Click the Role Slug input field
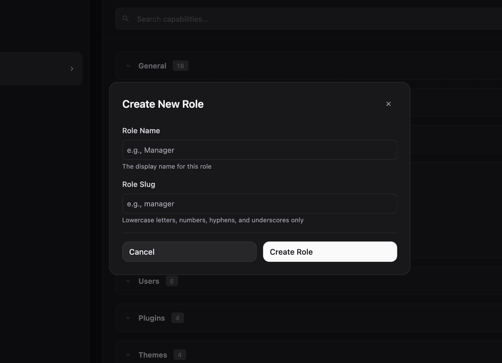The height and width of the screenshot is (363, 502). (x=259, y=203)
